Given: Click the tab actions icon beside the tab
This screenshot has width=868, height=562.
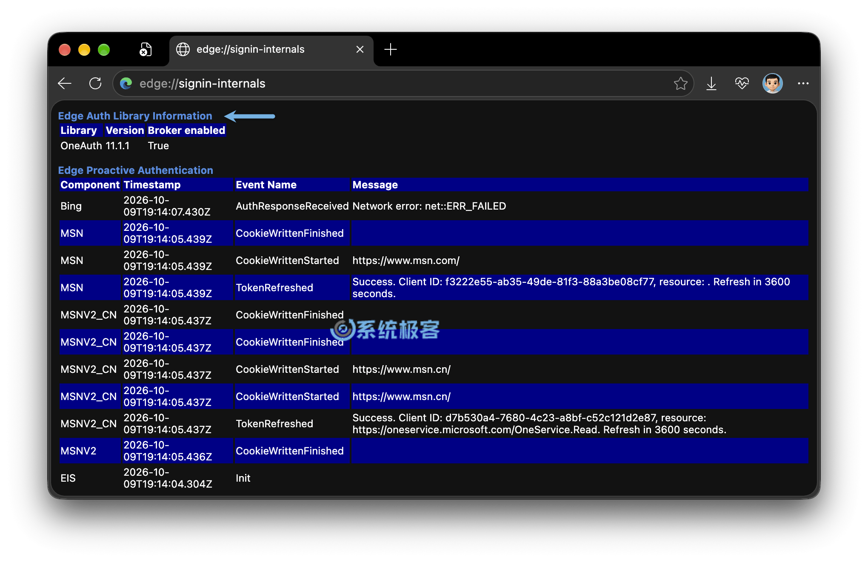Looking at the screenshot, I should 146,49.
